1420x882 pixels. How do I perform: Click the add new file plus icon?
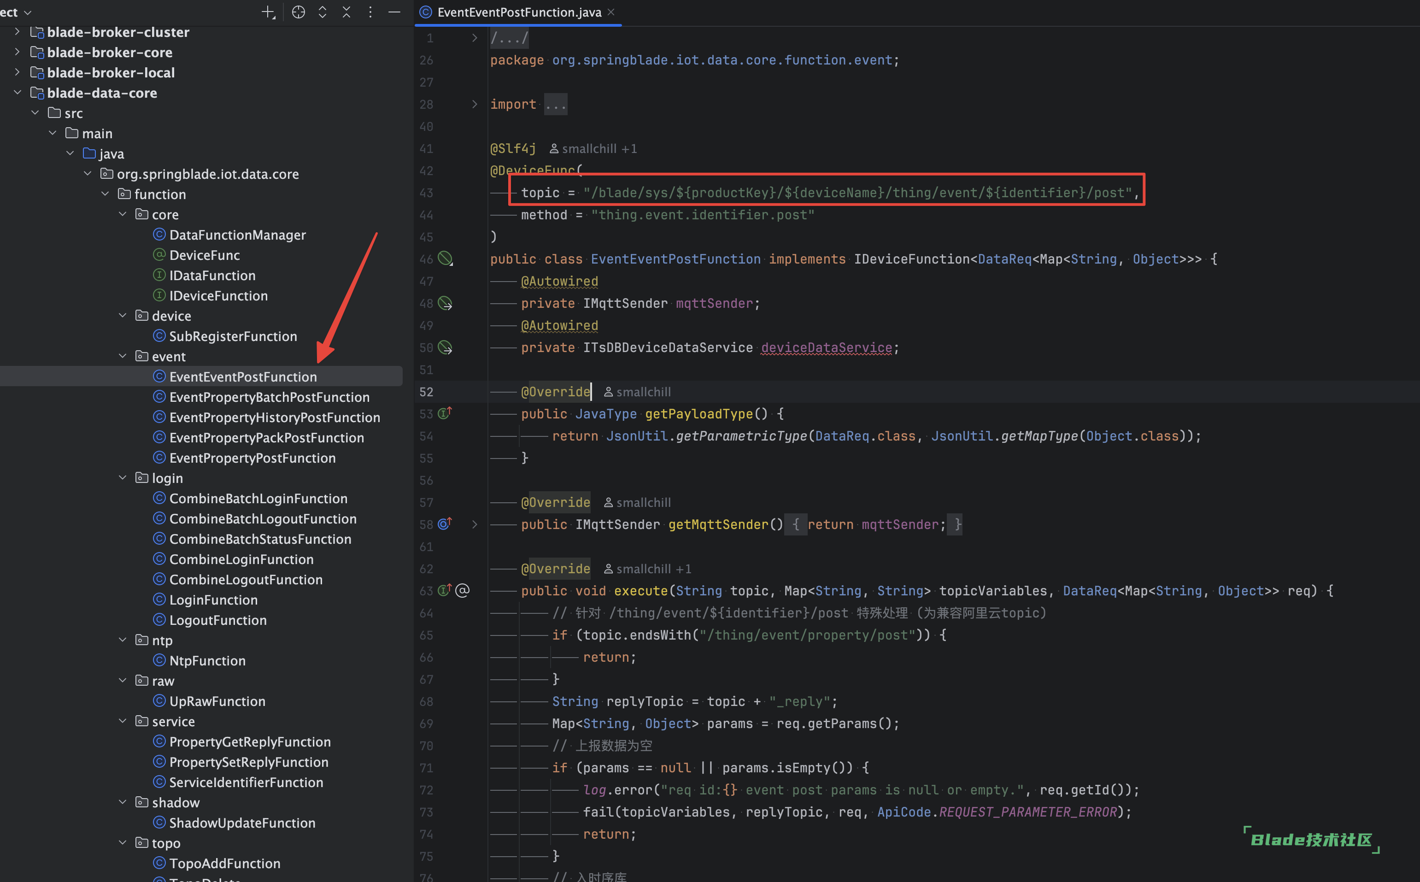tap(268, 12)
